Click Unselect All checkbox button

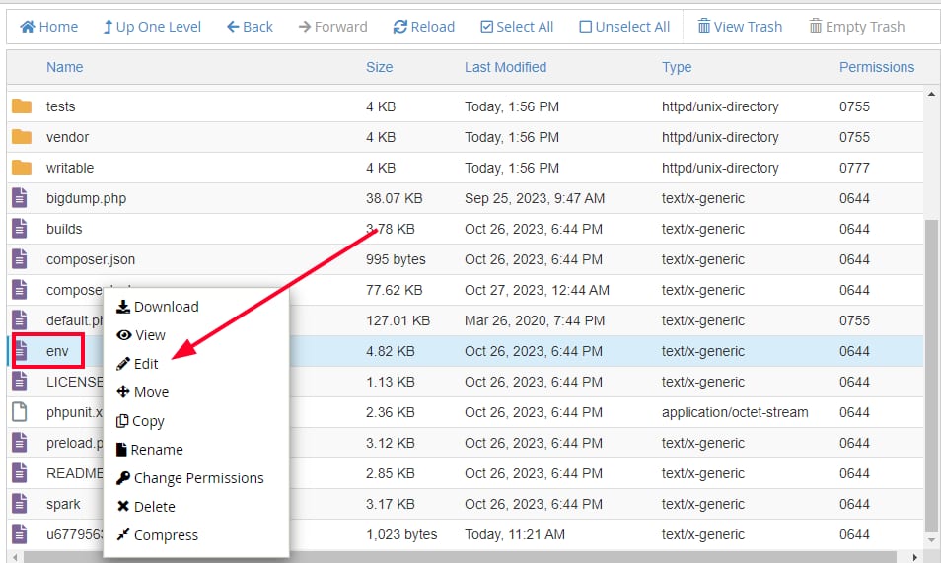pyautogui.click(x=624, y=27)
